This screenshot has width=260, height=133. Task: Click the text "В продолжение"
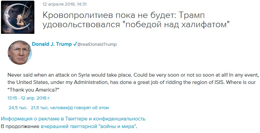(x=20, y=126)
